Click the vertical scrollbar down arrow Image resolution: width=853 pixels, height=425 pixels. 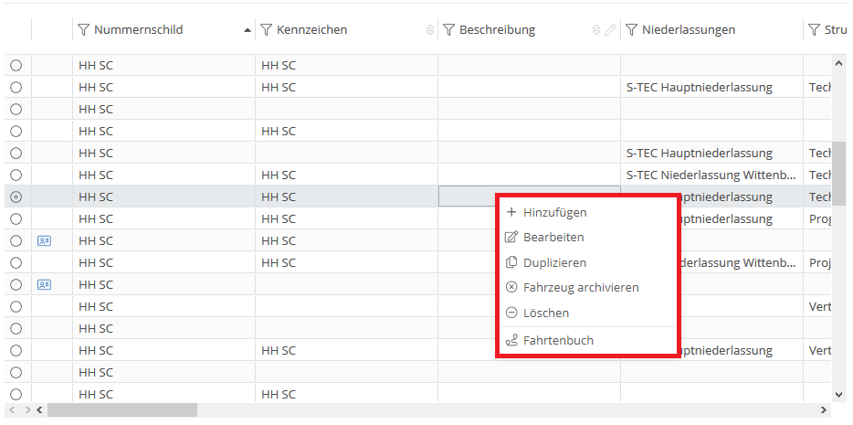[839, 394]
